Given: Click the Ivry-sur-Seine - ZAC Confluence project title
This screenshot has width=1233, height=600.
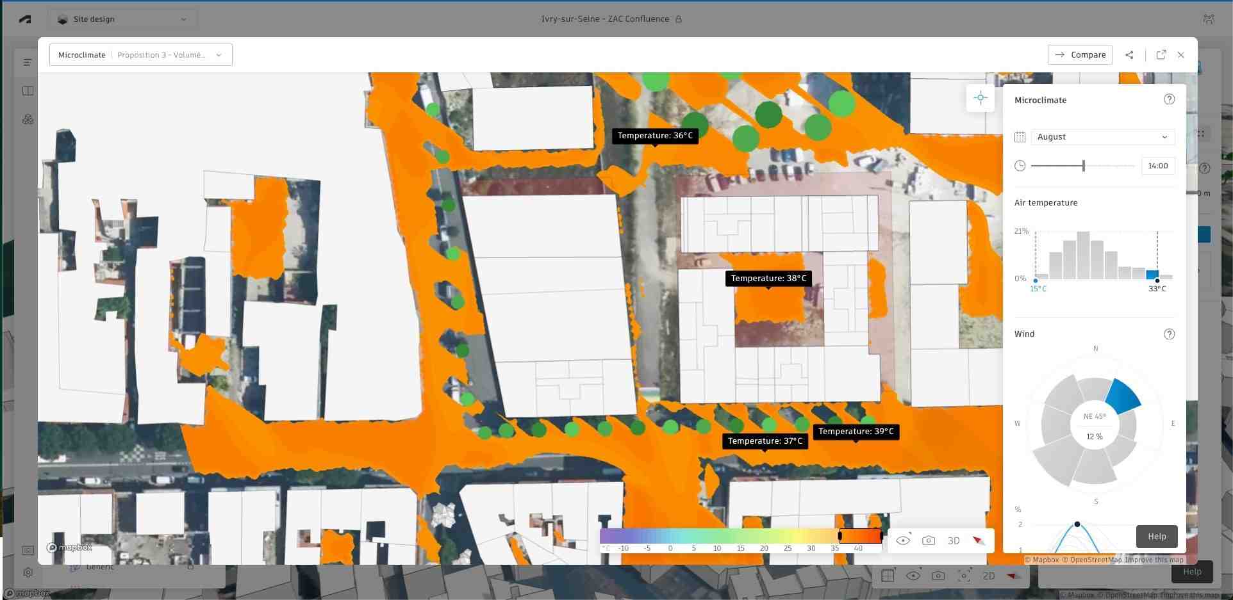Looking at the screenshot, I should 605,19.
